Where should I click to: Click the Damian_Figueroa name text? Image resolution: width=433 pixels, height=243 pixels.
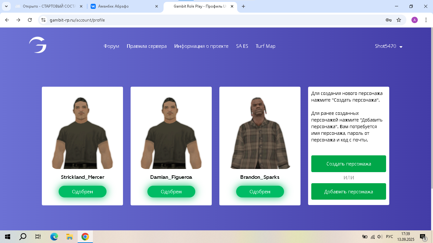[x=171, y=177]
